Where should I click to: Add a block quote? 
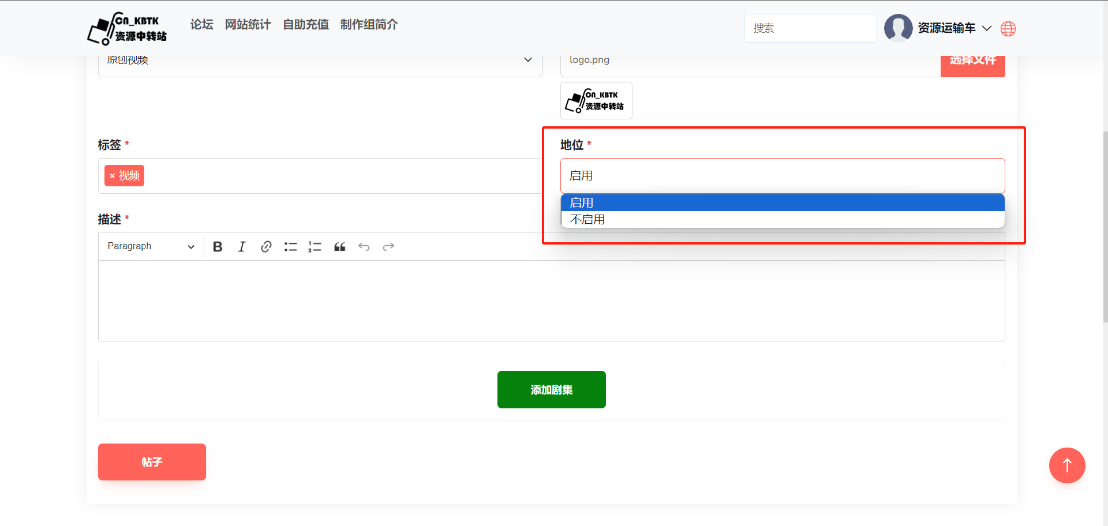click(339, 247)
